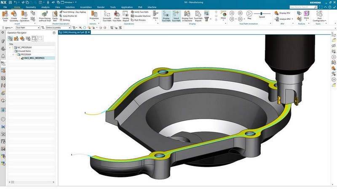Switch to the Assemblies ribbon tab
Image resolution: width=337 pixels, height=190 pixels.
86,7
